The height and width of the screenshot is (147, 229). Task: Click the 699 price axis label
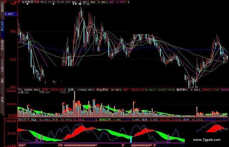point(12,31)
